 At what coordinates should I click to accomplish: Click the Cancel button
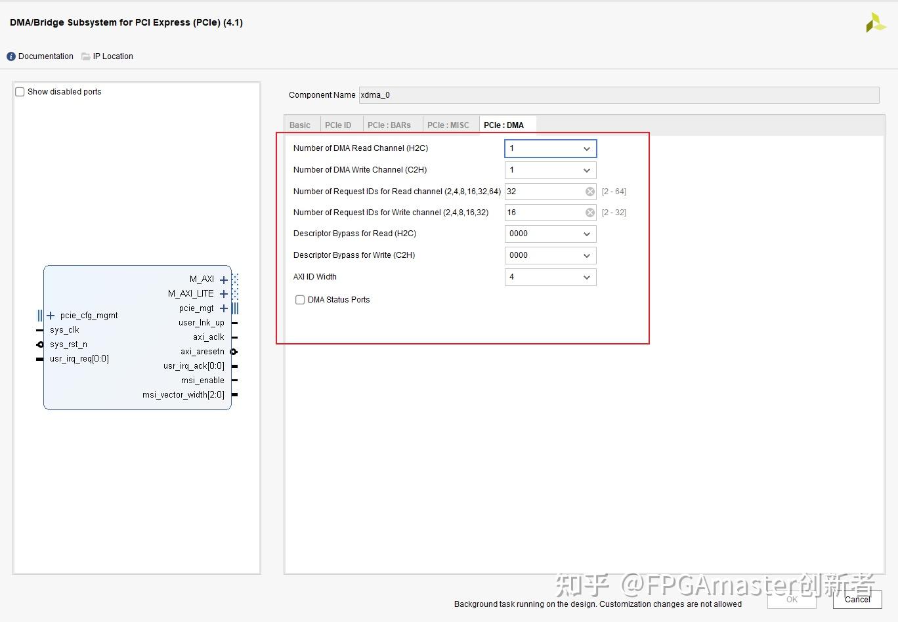(x=857, y=599)
